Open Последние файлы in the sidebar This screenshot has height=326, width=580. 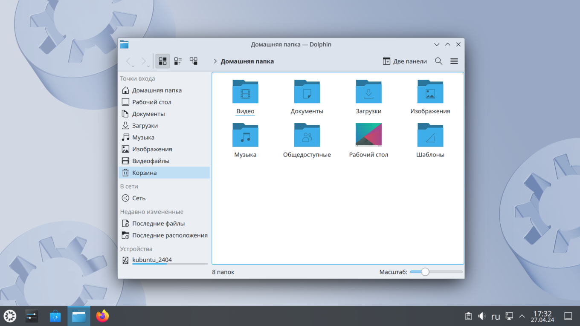coord(165,223)
